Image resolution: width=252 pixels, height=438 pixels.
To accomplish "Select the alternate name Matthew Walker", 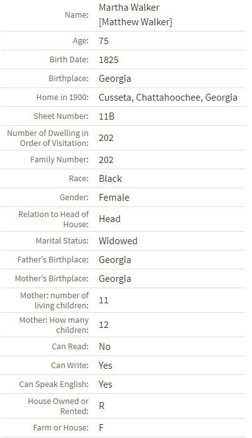I will (135, 22).
